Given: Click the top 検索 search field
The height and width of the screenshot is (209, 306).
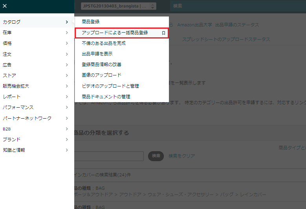Looking at the screenshot, I should (x=236, y=6).
